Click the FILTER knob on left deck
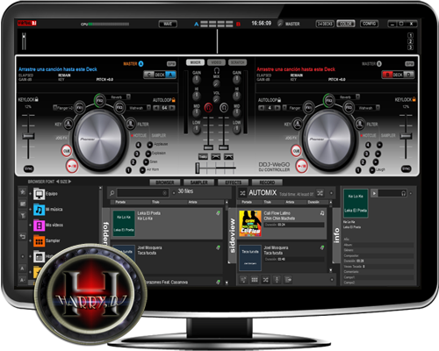This screenshot has width=439, height=351. click(131, 124)
